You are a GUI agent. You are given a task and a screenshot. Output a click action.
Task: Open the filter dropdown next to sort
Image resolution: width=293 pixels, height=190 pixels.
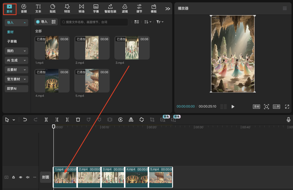point(160,22)
